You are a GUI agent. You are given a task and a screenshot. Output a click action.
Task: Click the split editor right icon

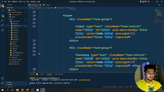click(x=159, y=5)
